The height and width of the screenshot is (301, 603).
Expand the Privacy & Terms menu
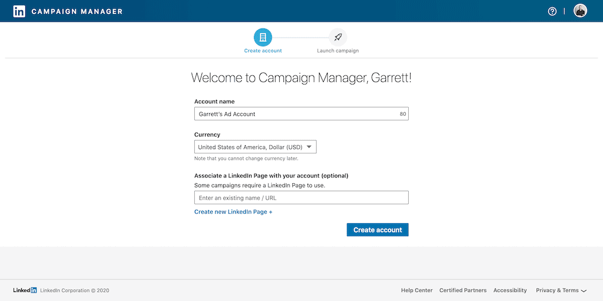(x=561, y=290)
